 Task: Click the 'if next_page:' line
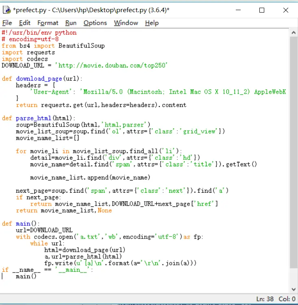click(39, 197)
